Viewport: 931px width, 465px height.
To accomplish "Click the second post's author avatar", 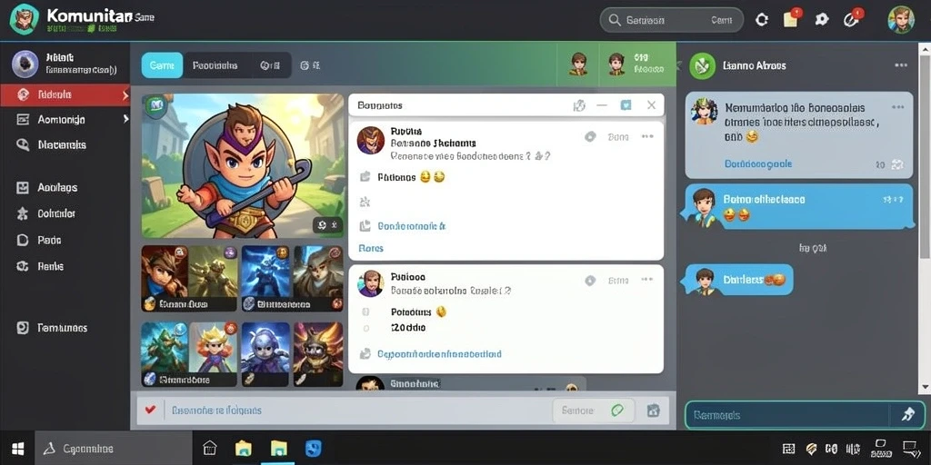I will pos(371,283).
